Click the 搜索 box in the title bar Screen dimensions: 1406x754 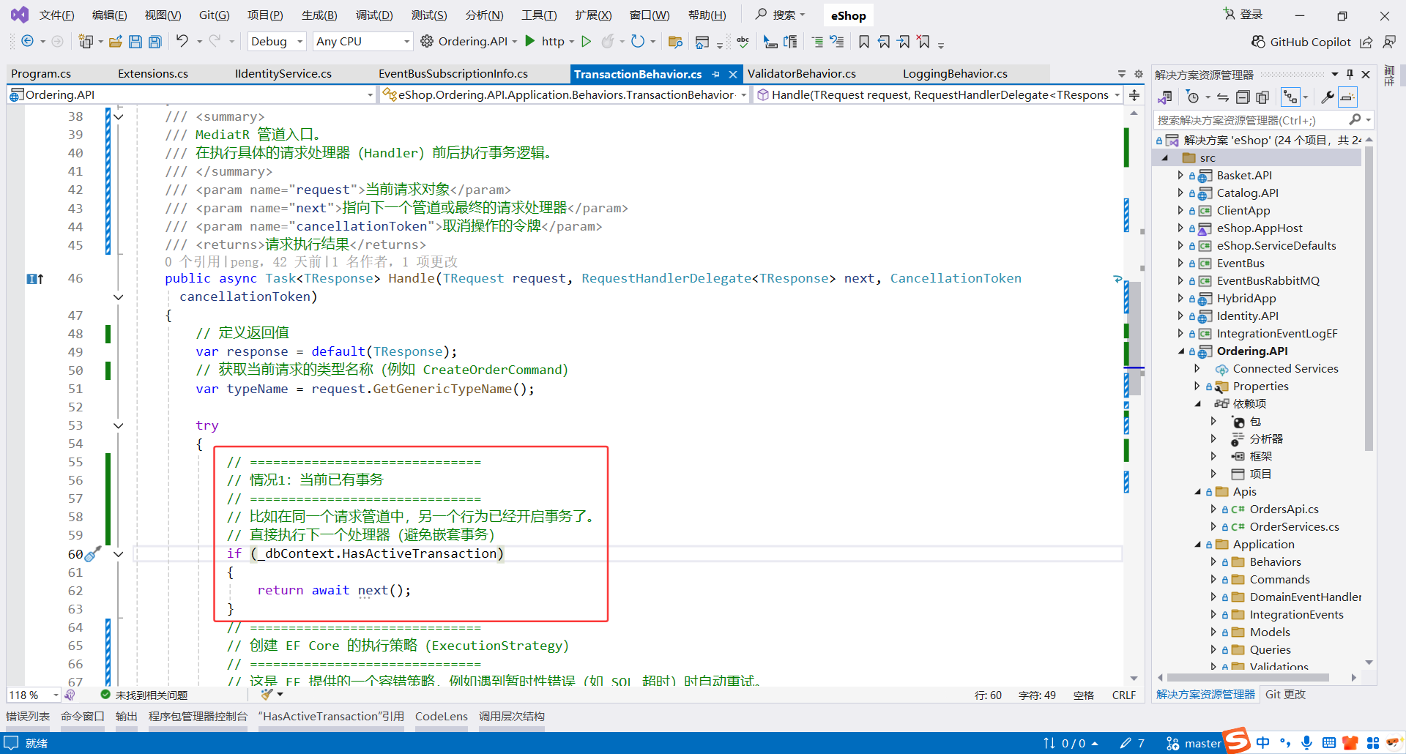(x=781, y=15)
